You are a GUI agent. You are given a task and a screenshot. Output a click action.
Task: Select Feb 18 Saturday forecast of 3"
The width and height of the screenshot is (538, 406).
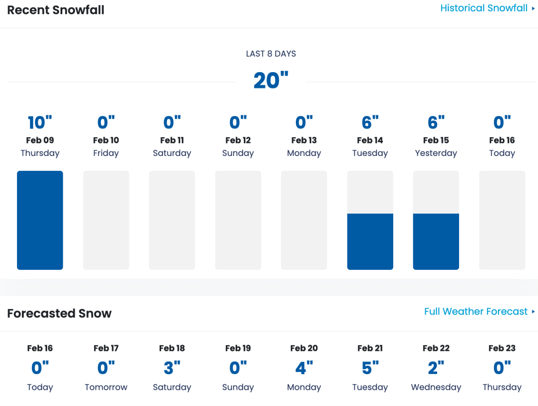tap(172, 368)
